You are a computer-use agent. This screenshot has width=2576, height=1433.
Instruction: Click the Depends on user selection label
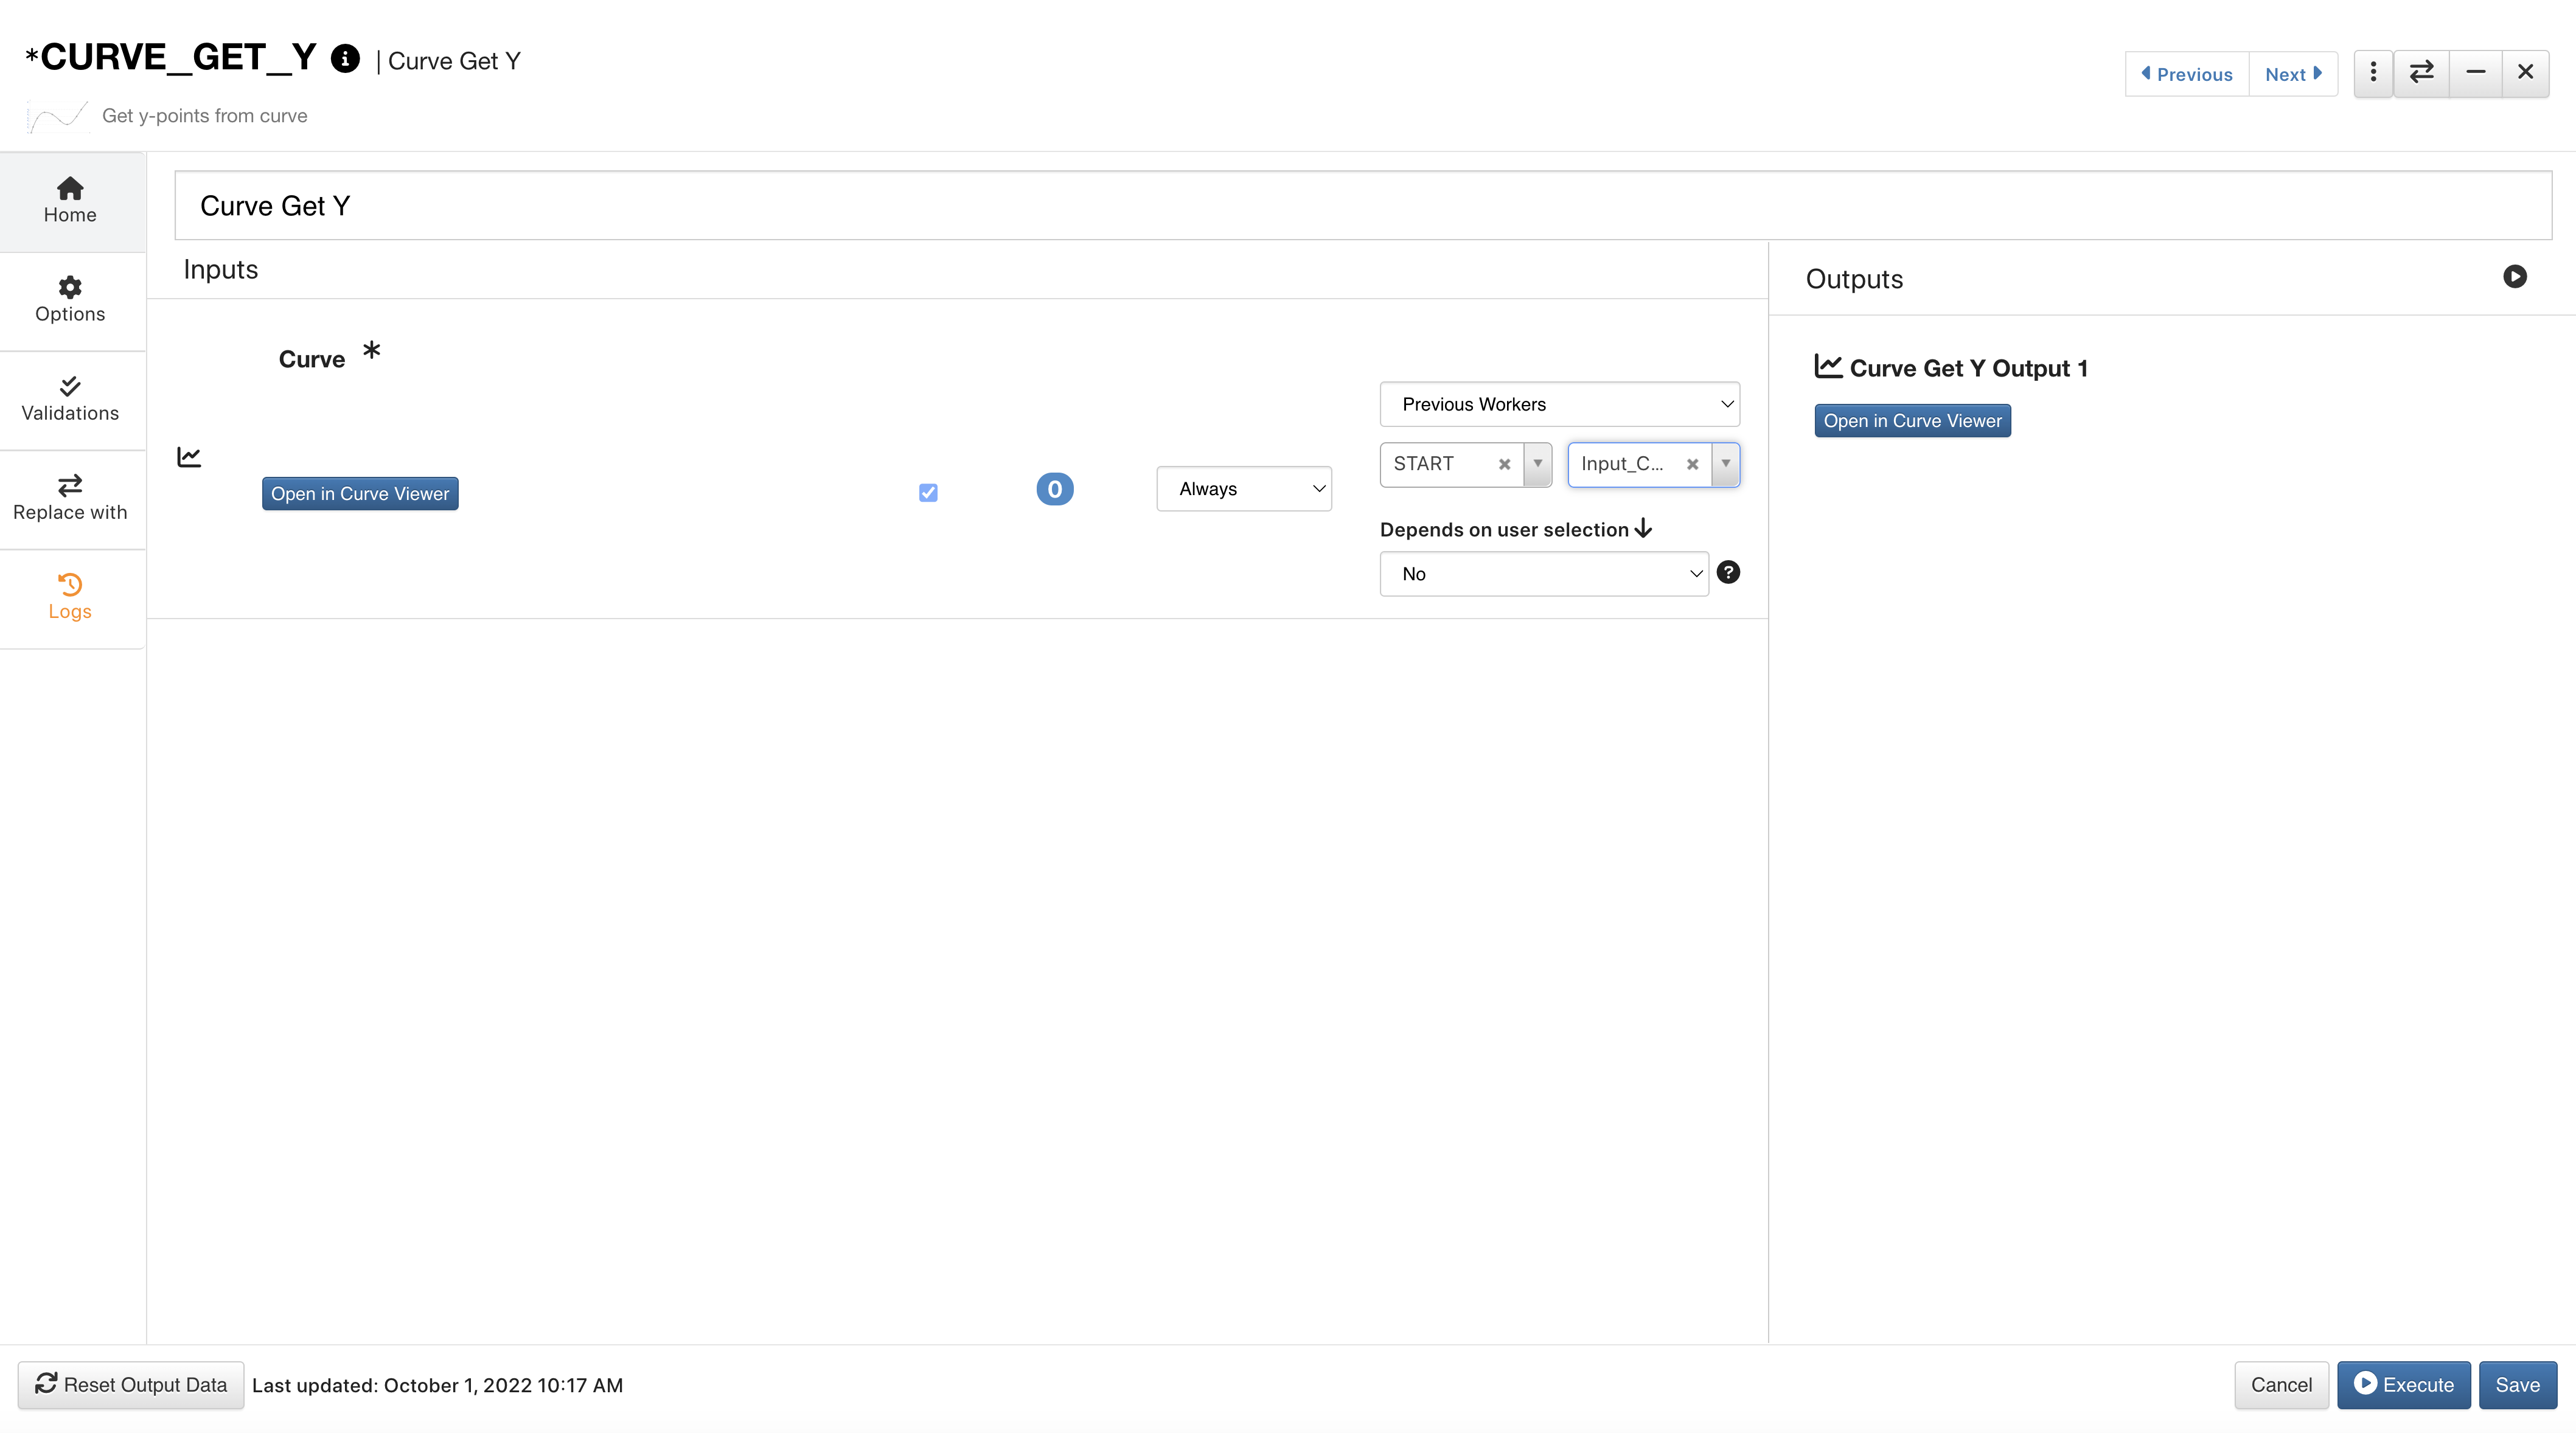click(1504, 530)
